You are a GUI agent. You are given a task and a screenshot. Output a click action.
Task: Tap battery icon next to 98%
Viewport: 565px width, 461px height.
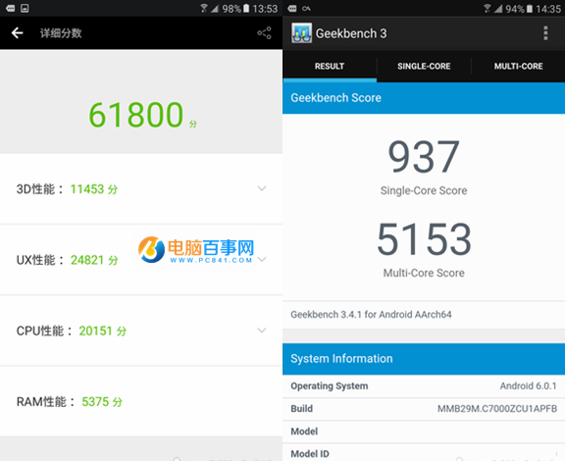coord(246,8)
